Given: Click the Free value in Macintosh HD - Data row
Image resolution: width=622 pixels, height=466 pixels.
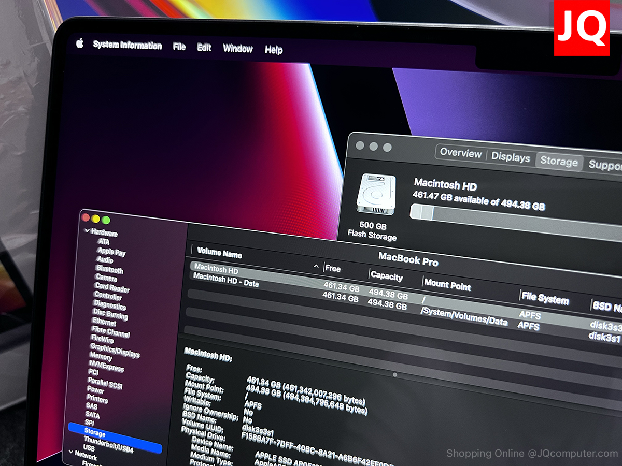Looking at the screenshot, I should click(341, 298).
